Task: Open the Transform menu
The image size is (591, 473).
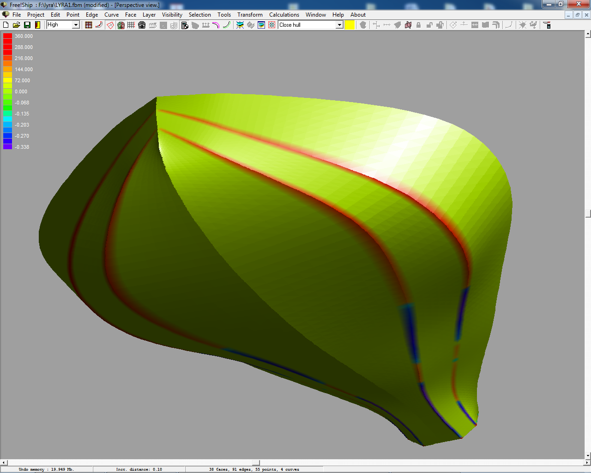Action: click(x=250, y=15)
